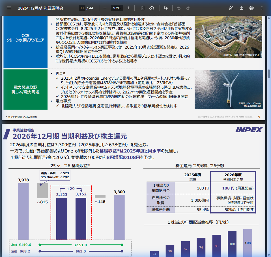Click the scrollbar down arrow

tap(269, 255)
